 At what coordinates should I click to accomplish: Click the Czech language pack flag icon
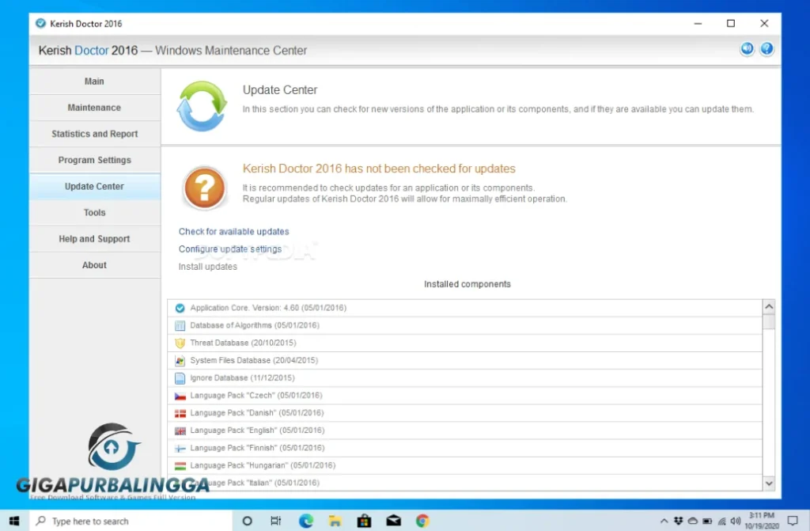click(x=180, y=396)
